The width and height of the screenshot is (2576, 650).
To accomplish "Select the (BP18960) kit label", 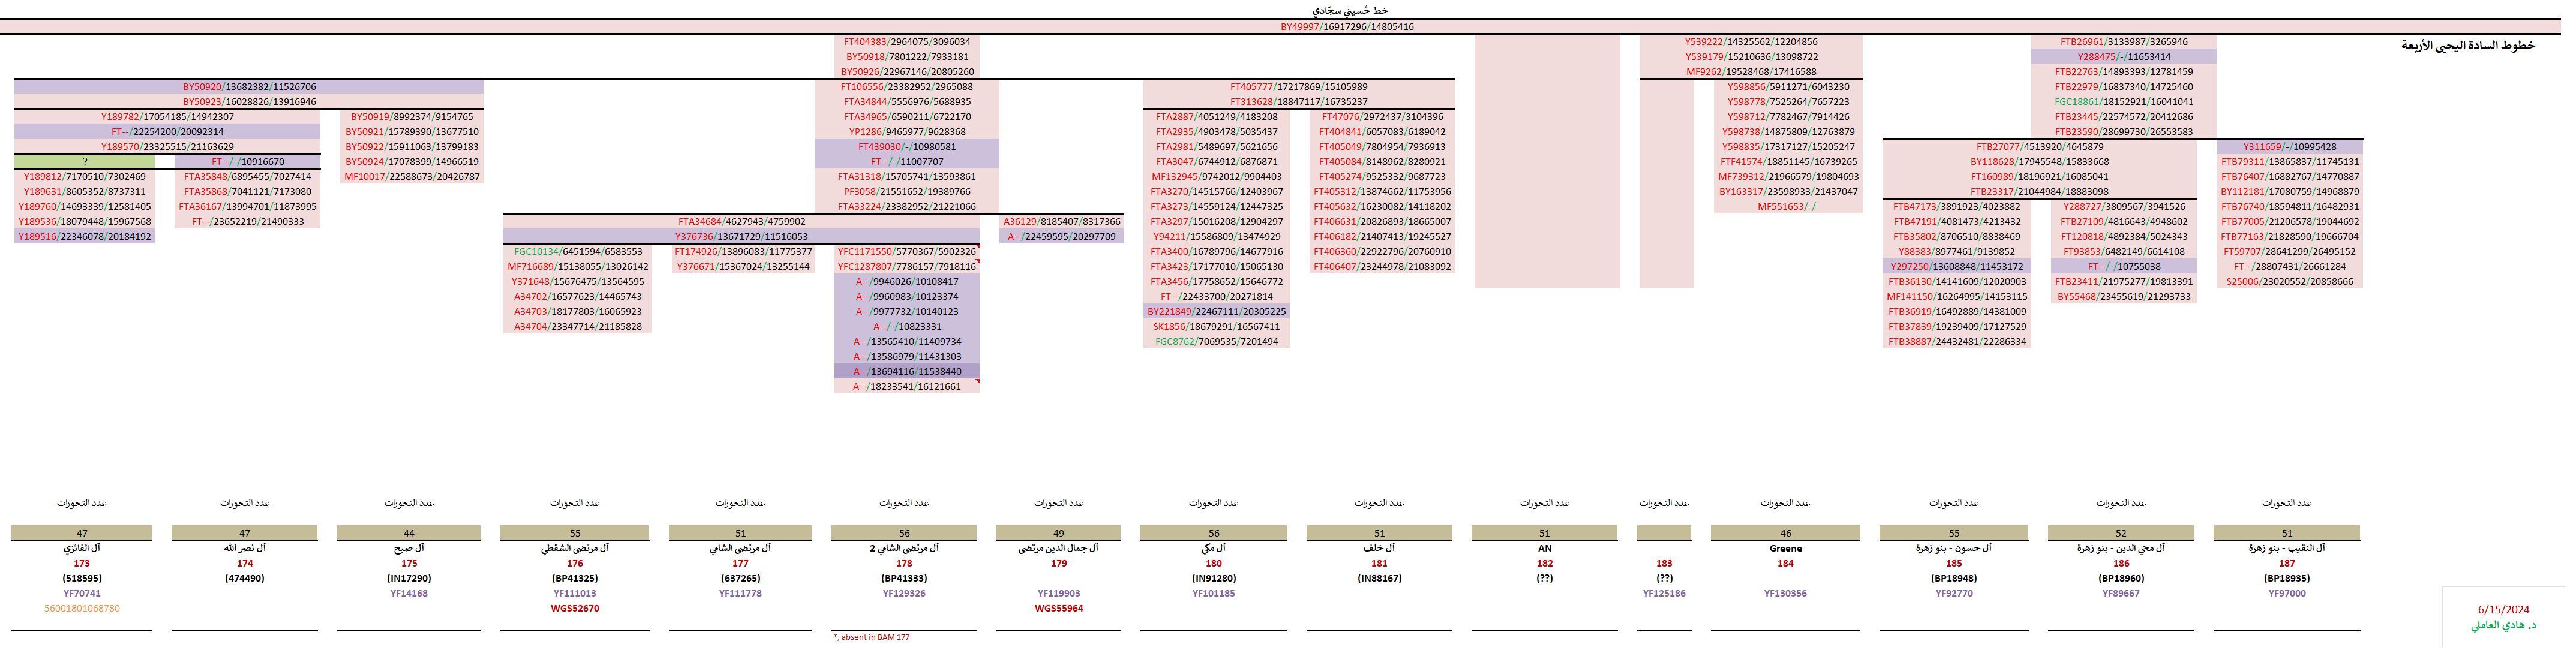I will pos(2121,579).
